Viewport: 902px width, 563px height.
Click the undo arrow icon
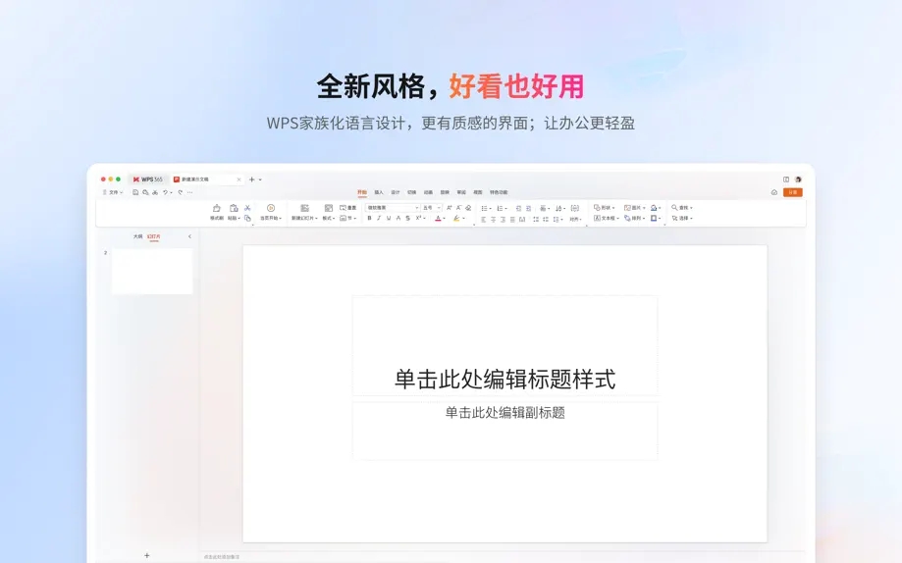click(x=165, y=192)
